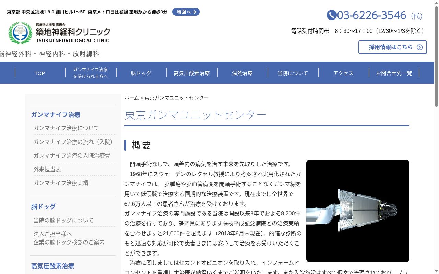The width and height of the screenshot is (439, 274).
Task: Click the 東京ガンマユニットセンター breadcrumb text
Action: (177, 98)
